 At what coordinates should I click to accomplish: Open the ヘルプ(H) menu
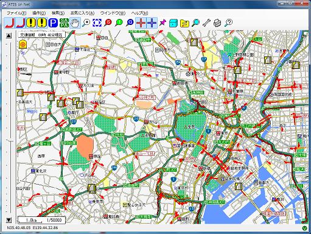pos(139,13)
